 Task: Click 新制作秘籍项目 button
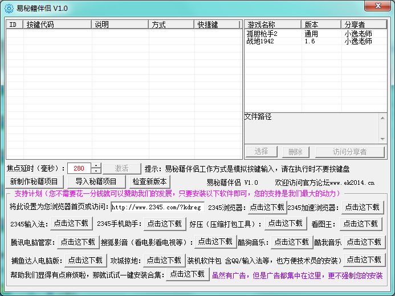pyautogui.click(x=34, y=182)
